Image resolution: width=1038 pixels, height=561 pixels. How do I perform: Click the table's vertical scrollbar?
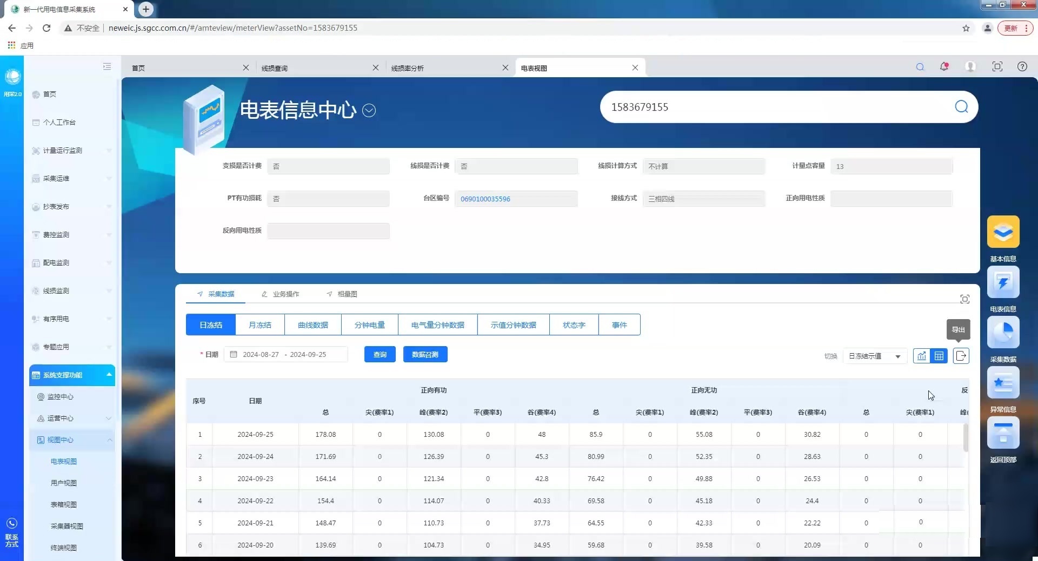[x=966, y=437]
